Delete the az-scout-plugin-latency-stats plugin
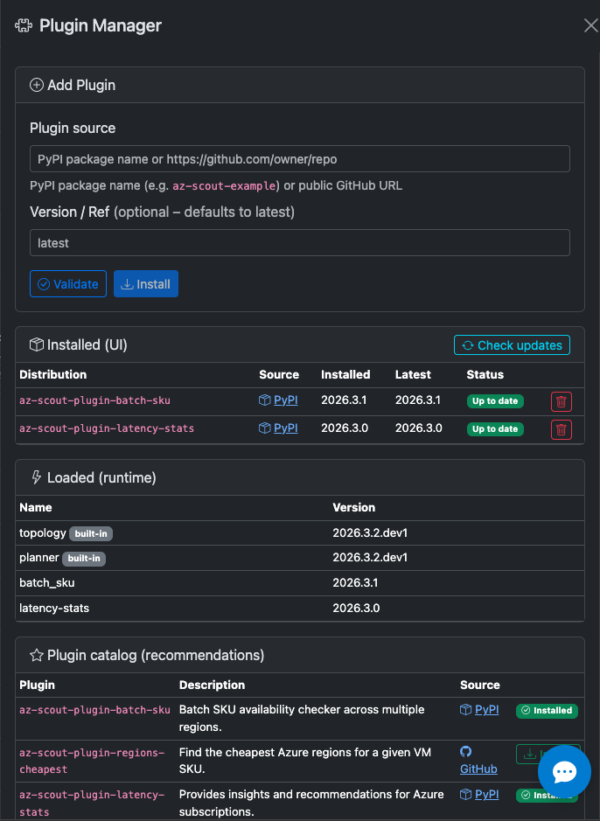Viewport: 600px width, 821px height. (561, 429)
